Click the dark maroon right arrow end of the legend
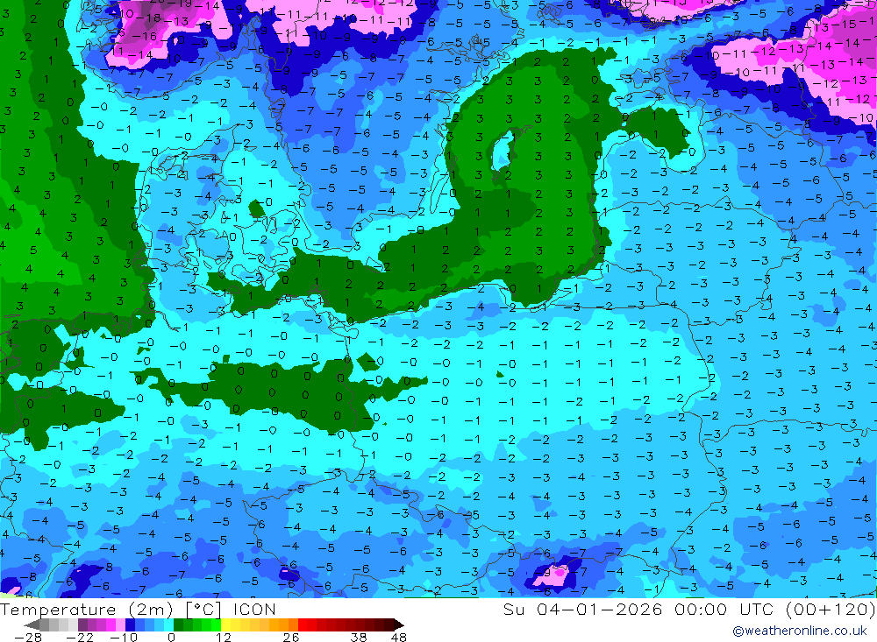Screen dimensions: 877x642 399,624
